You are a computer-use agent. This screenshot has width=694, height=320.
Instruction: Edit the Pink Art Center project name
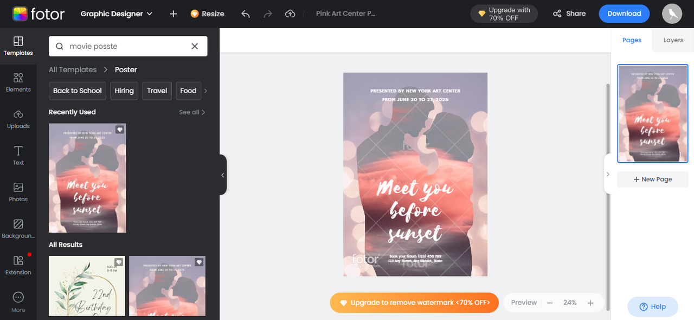coord(346,14)
